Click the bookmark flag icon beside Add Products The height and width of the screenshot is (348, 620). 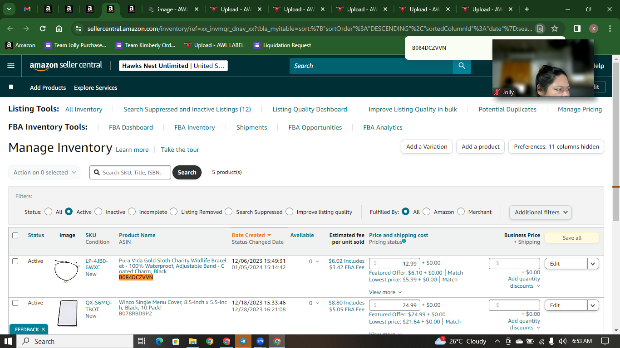click(11, 87)
